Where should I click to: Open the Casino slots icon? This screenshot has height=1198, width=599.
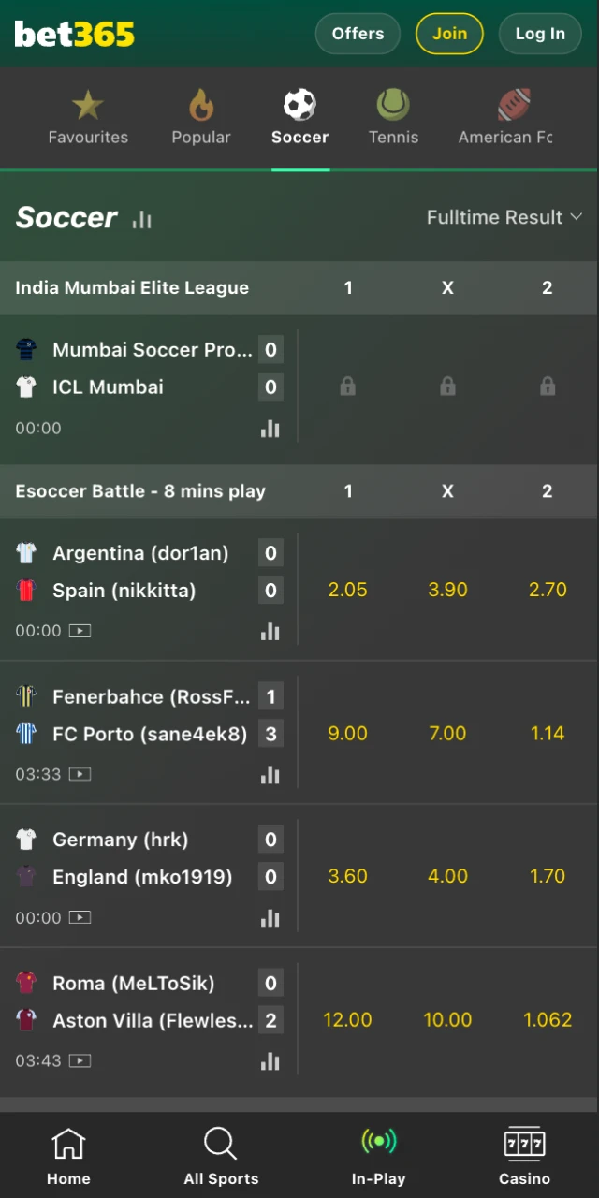(523, 1141)
